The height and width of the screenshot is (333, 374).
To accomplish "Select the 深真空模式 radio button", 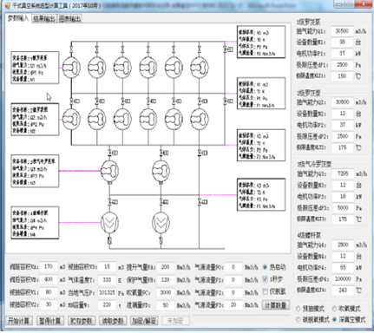I will point(349,320).
